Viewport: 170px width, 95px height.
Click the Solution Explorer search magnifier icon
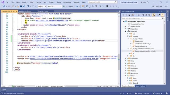pos(163,18)
